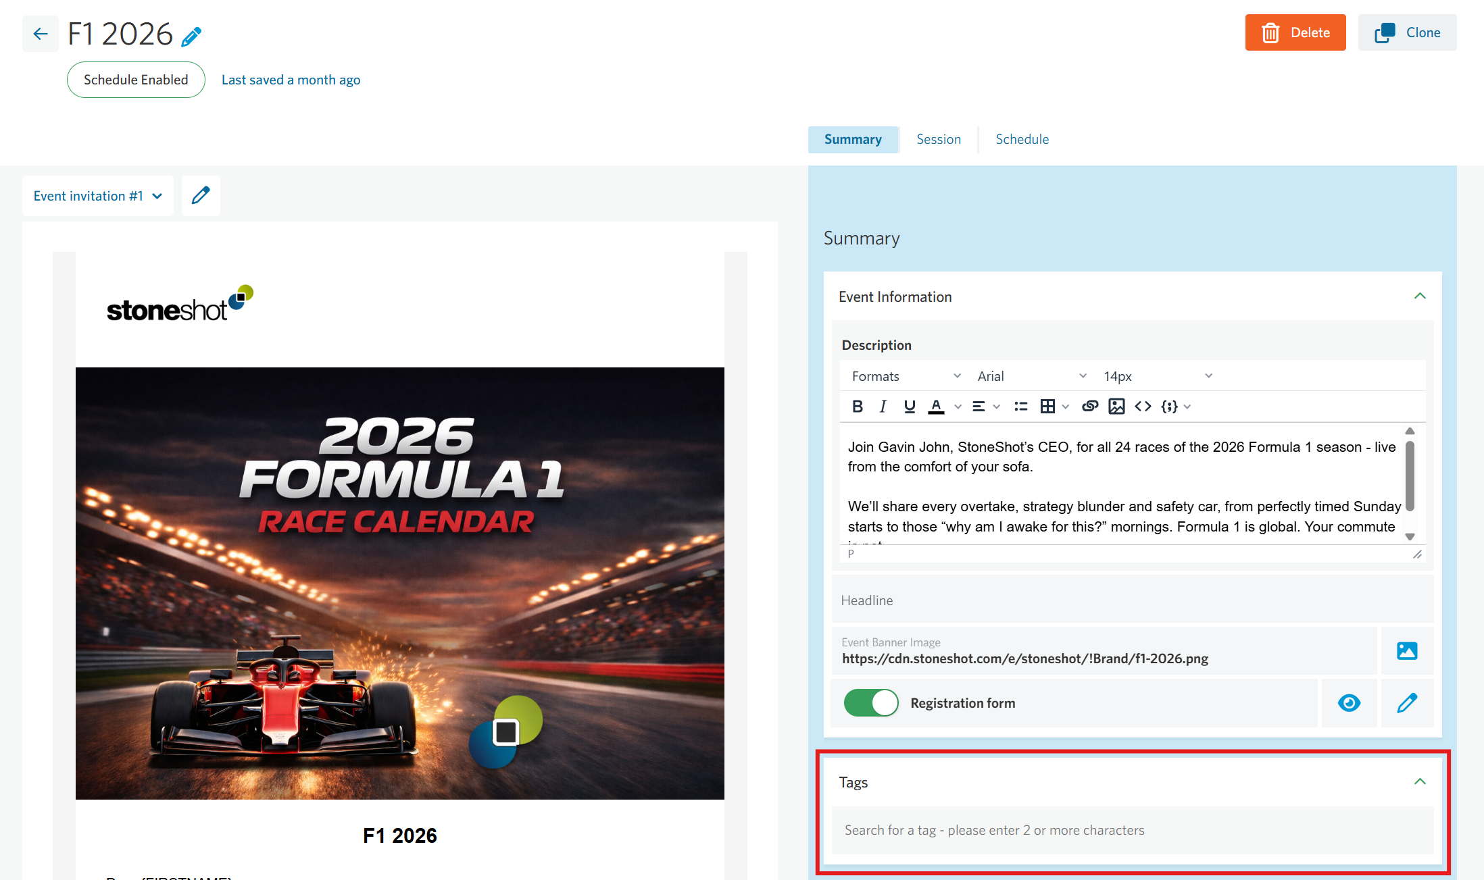
Task: Open Last saved a month ago link
Action: [x=291, y=80]
